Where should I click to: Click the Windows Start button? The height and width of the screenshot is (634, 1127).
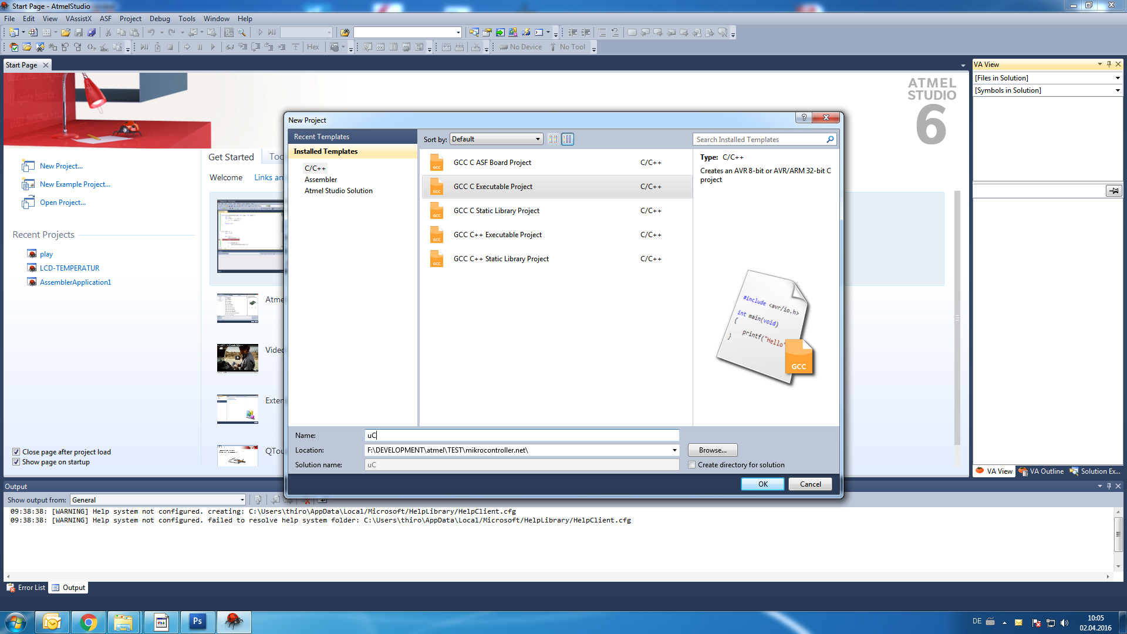[x=16, y=622]
